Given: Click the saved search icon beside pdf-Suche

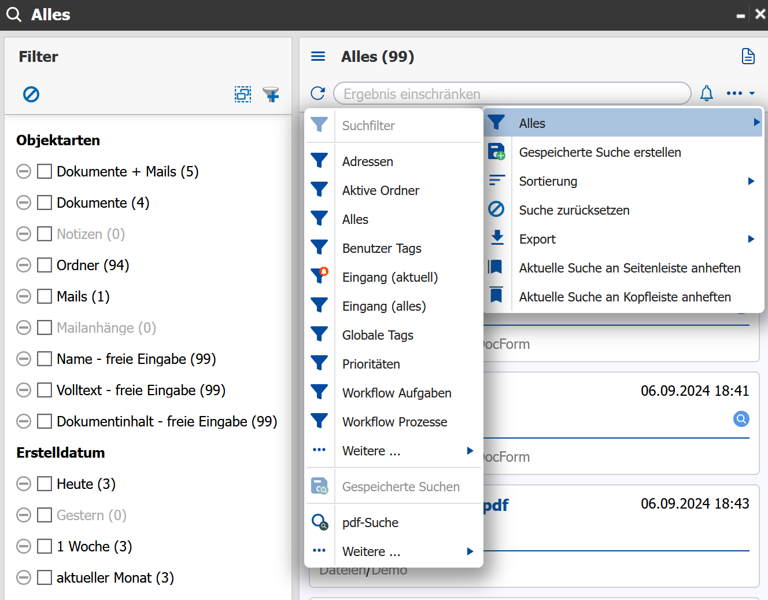Looking at the screenshot, I should point(320,522).
